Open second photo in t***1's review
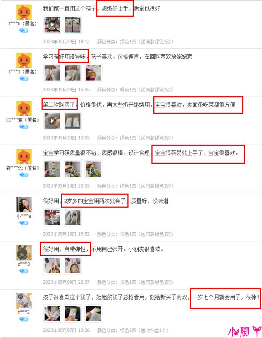Screen dimensions: 262x338 coord(73,73)
